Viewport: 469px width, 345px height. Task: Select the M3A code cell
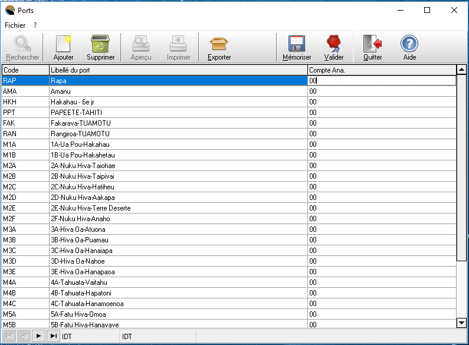(24, 229)
